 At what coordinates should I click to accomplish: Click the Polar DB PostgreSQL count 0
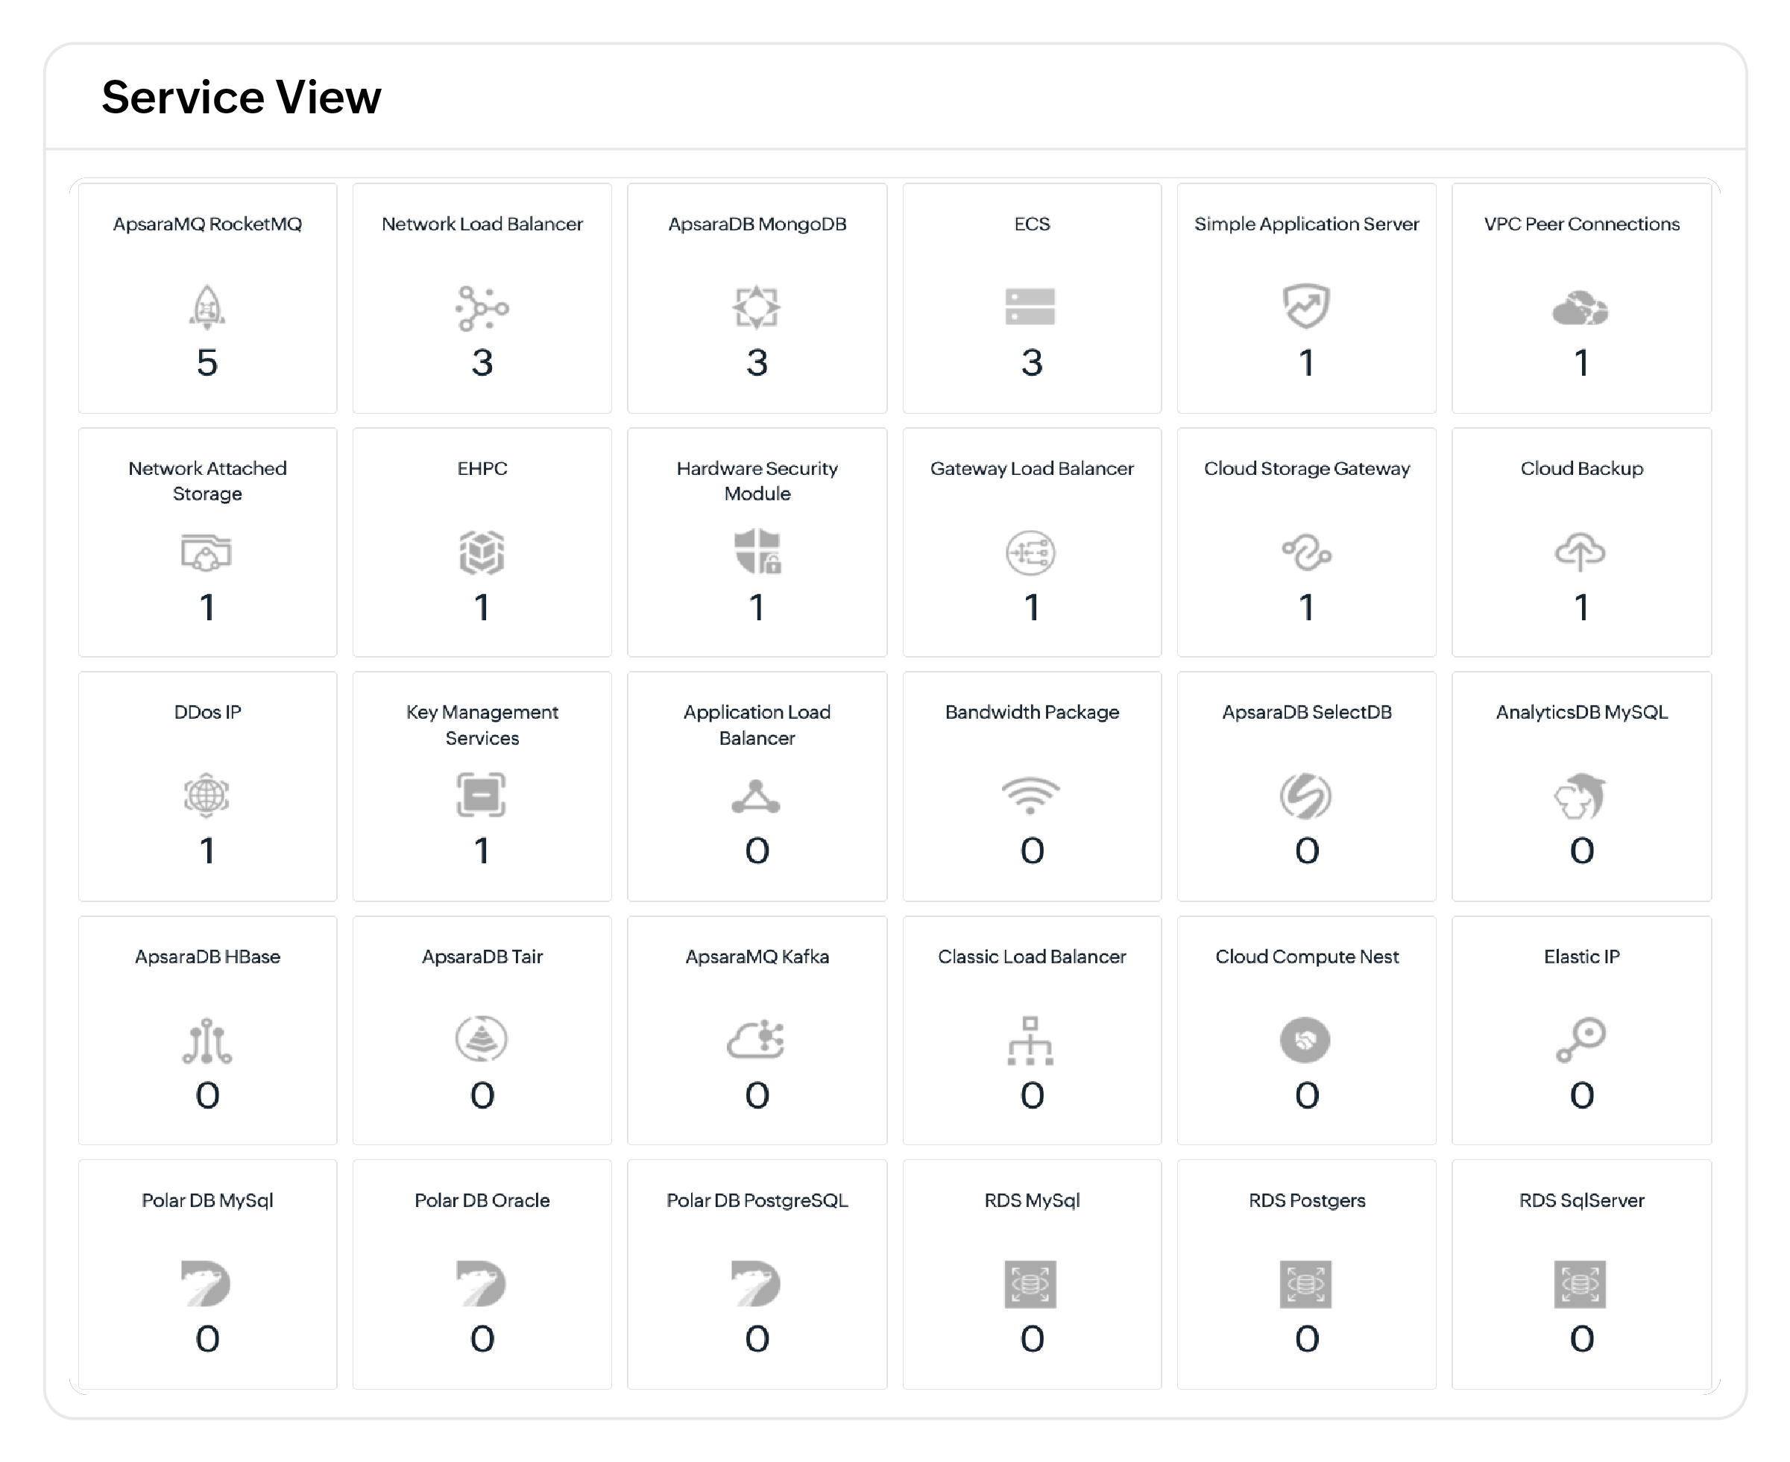[x=757, y=1339]
